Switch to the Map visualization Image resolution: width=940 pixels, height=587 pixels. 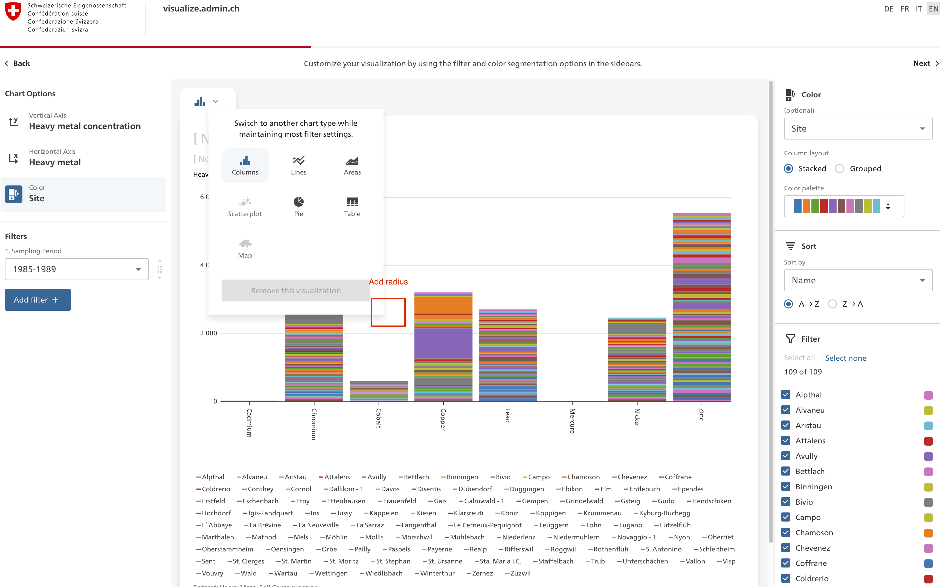point(245,248)
